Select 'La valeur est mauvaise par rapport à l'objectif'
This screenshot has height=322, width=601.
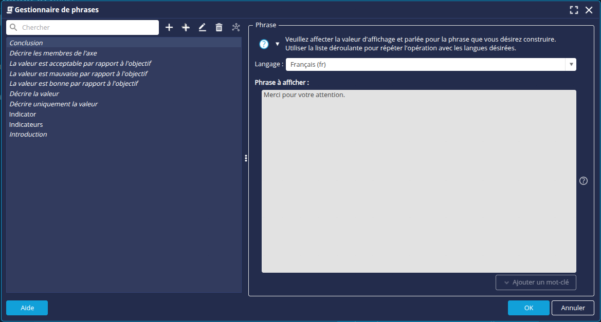click(78, 73)
